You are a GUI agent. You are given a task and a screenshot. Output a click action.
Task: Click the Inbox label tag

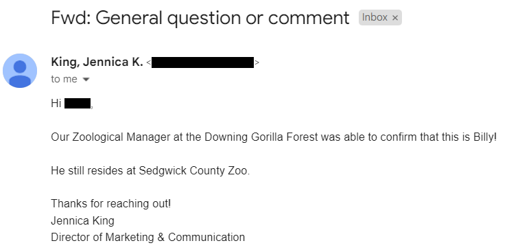click(x=380, y=18)
